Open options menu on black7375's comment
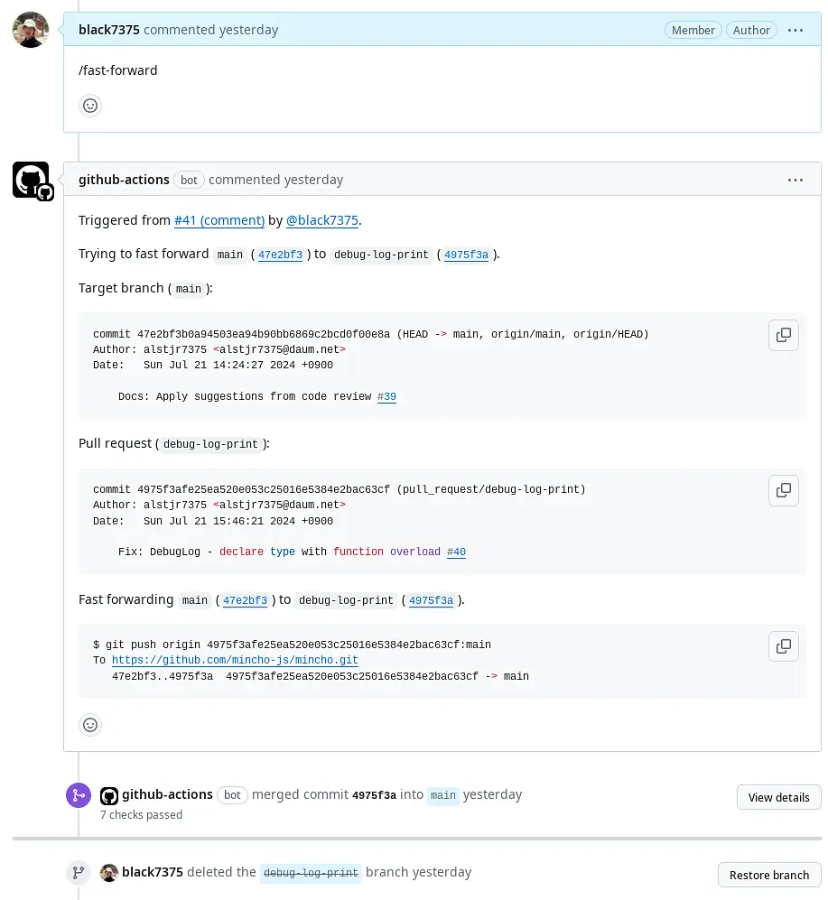Screen dimensions: 828x900 (795, 30)
